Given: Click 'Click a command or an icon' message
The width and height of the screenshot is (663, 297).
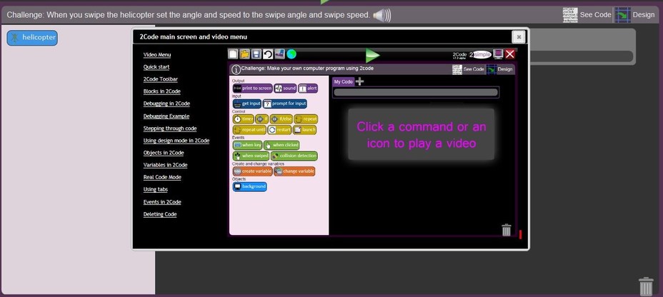Looking at the screenshot, I should [421, 135].
